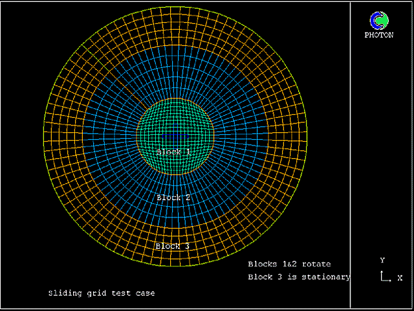This screenshot has height=311, width=414.
Task: Click the center point of the circular grid
Action: (175, 137)
